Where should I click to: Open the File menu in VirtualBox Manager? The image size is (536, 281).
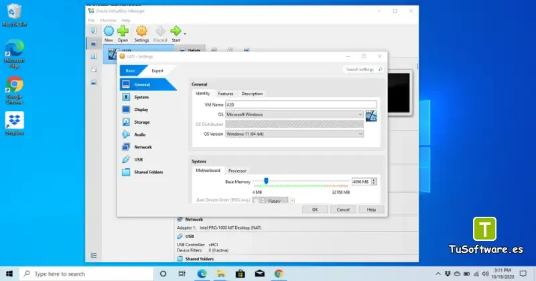91,21
